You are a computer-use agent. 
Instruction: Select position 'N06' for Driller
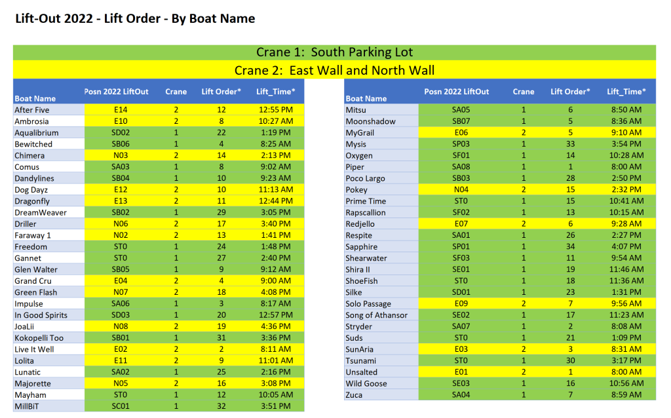[121, 224]
